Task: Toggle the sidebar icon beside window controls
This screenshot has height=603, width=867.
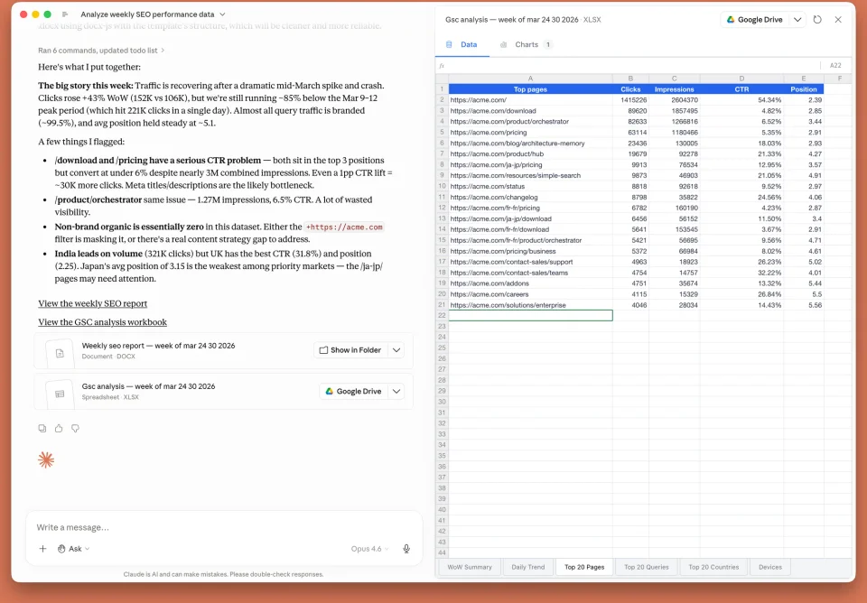Action: 65,14
